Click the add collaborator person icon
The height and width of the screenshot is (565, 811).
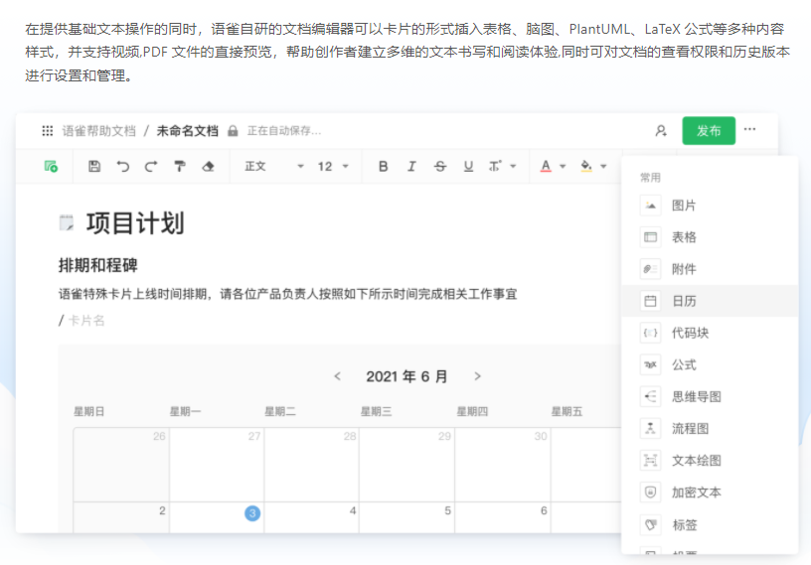[x=661, y=131]
